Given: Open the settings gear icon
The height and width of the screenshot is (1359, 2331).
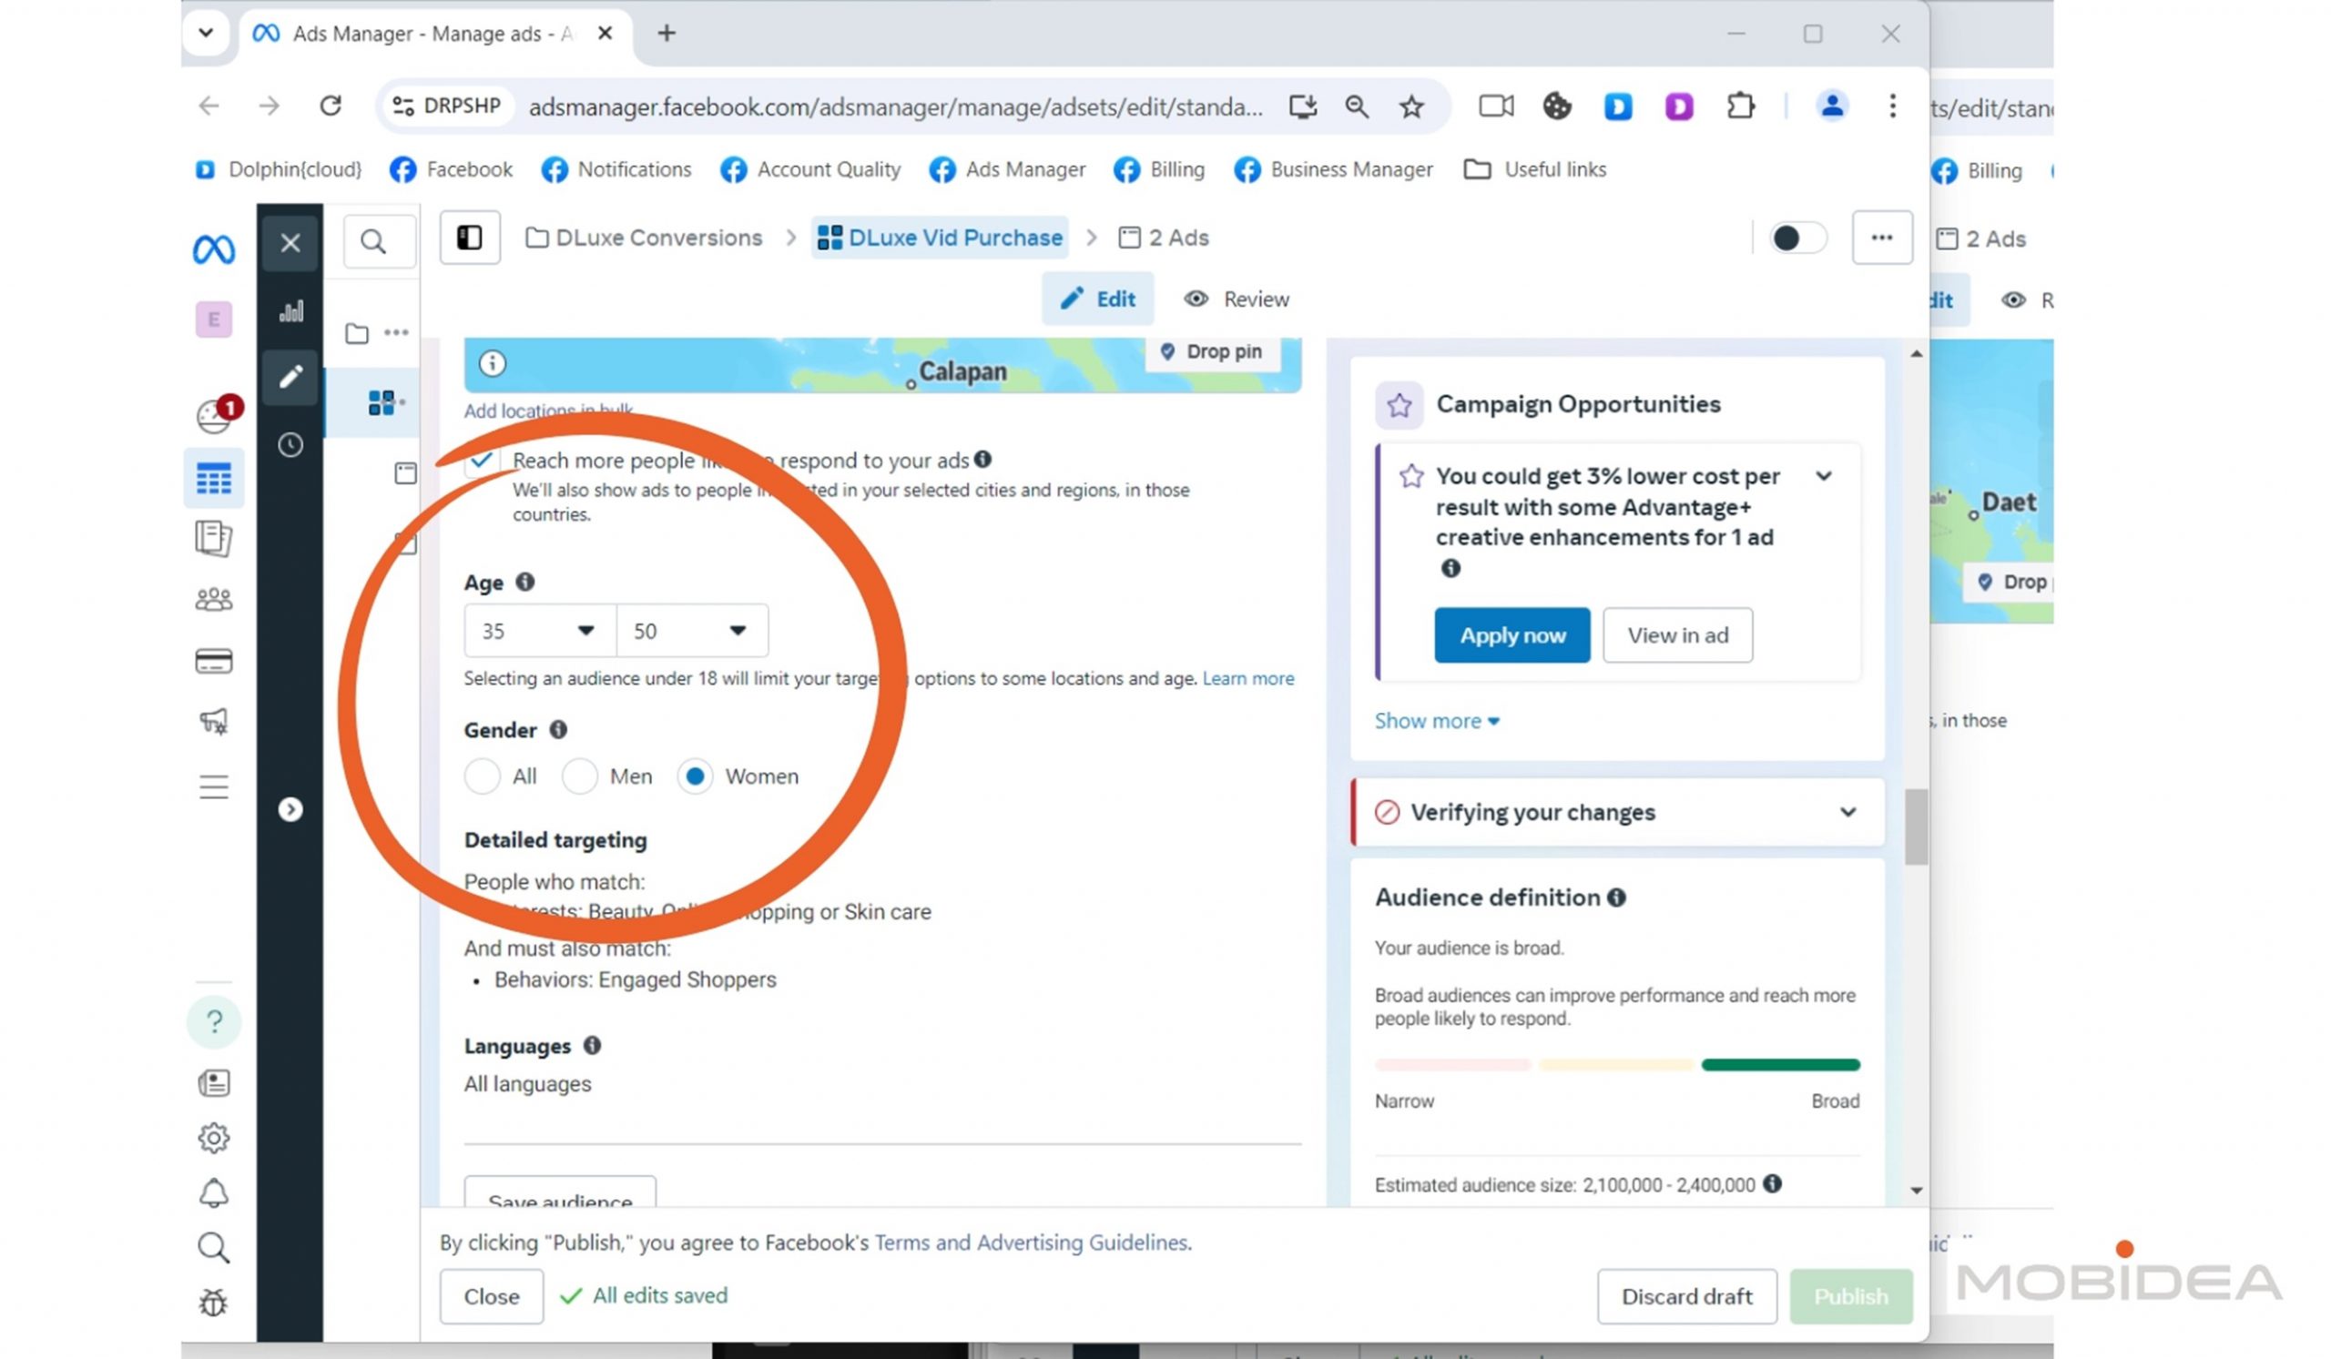Looking at the screenshot, I should (214, 1138).
